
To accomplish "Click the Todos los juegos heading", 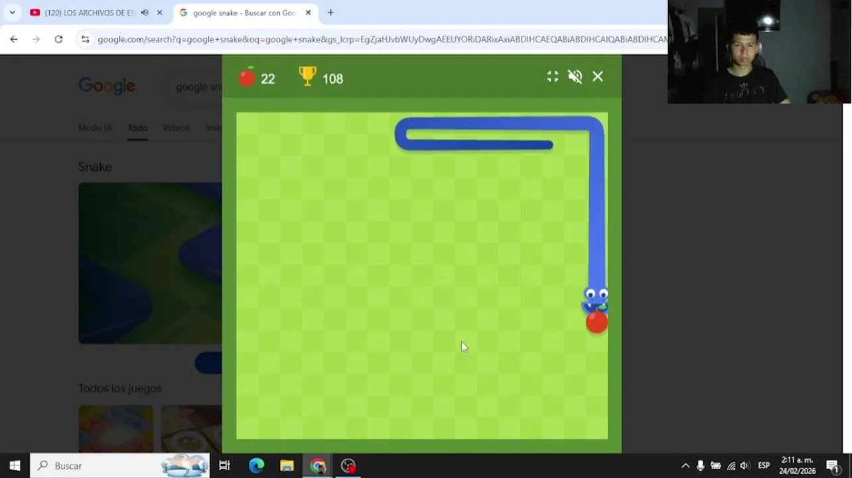I will 120,388.
